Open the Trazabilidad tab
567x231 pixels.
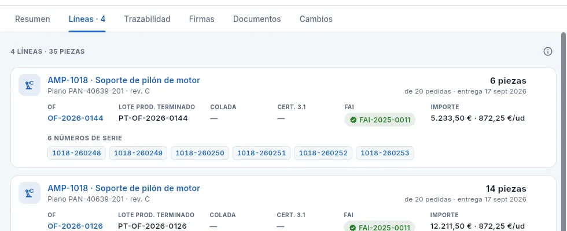click(x=147, y=19)
